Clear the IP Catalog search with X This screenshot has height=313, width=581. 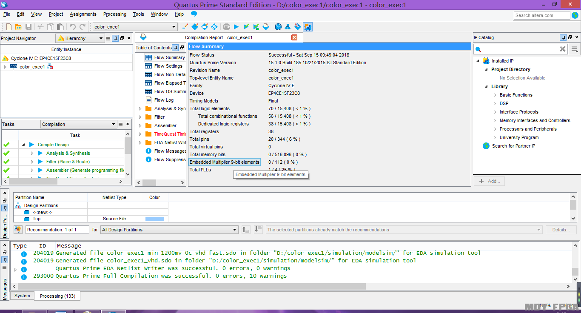563,49
